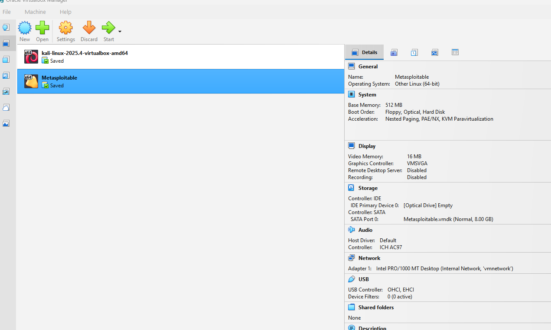Open the Machine menu

coord(35,12)
